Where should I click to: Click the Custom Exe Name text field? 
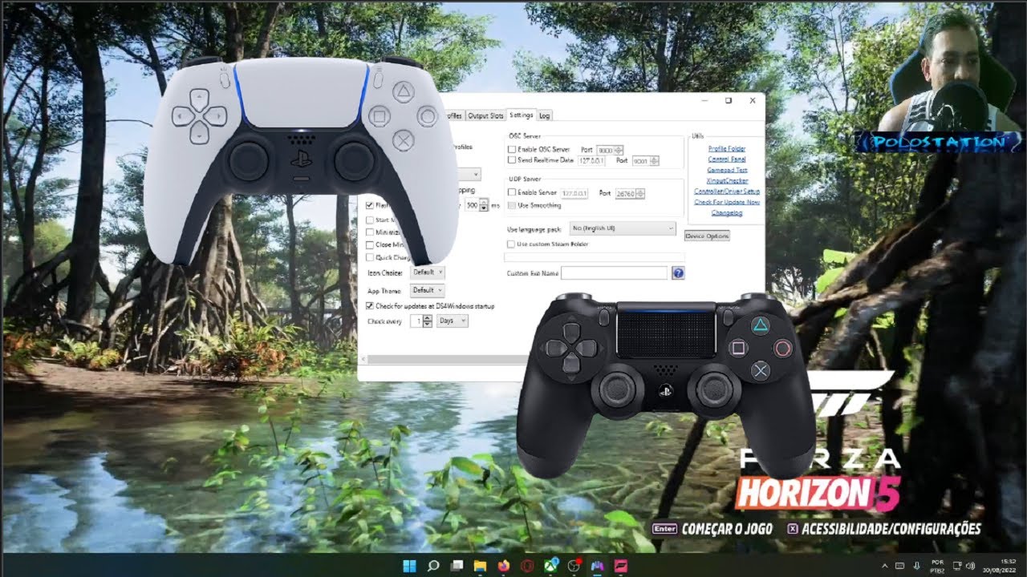pyautogui.click(x=614, y=273)
